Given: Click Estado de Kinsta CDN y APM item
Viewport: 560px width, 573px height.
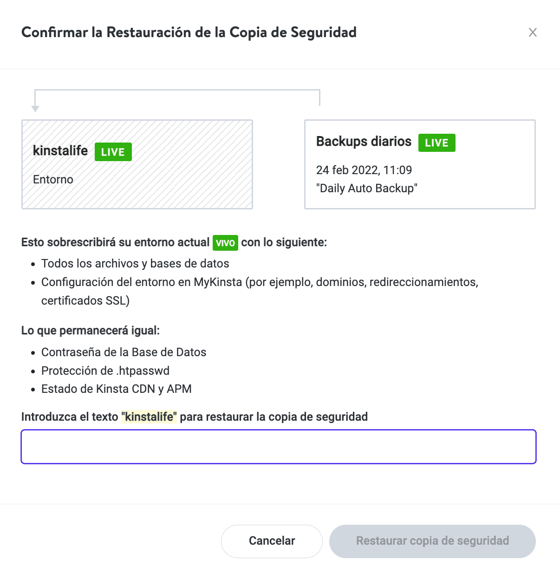Looking at the screenshot, I should (x=117, y=389).
